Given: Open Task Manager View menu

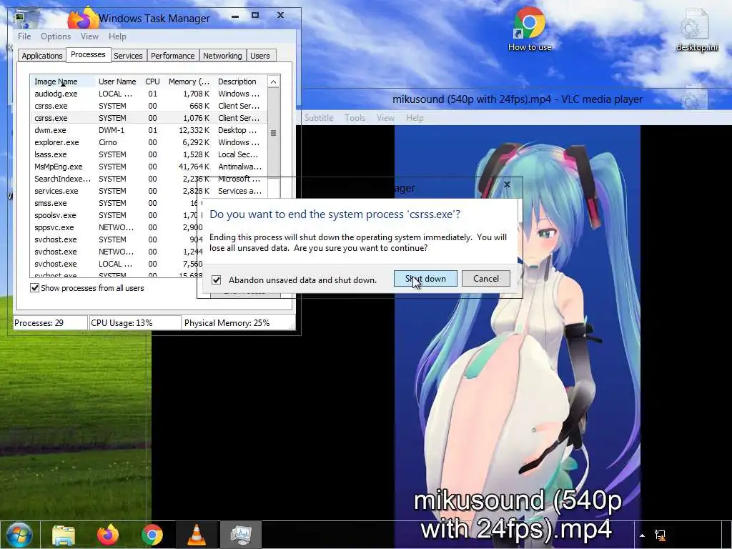Looking at the screenshot, I should click(89, 36).
